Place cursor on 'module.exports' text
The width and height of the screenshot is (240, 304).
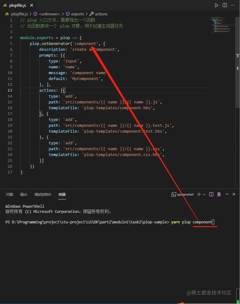[x=37, y=38]
